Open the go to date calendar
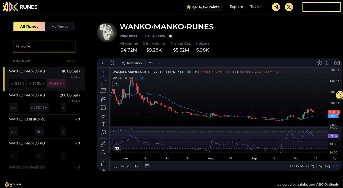This screenshot has height=188, width=343. click(x=147, y=166)
